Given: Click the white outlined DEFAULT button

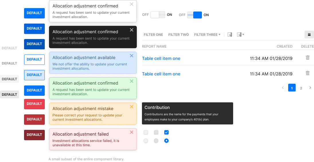Looking at the screenshot, I should point(34,59).
